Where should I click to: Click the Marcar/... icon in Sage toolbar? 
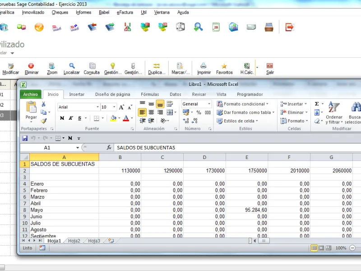(x=180, y=69)
